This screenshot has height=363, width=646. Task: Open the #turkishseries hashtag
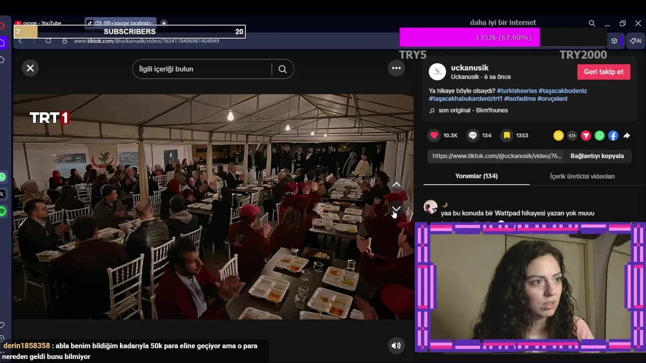coord(516,91)
